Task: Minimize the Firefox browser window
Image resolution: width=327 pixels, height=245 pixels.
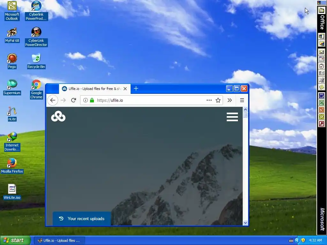Action: (229, 89)
